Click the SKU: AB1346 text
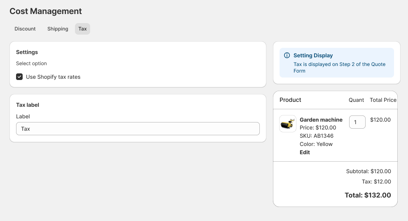The height and width of the screenshot is (221, 408). [317, 136]
